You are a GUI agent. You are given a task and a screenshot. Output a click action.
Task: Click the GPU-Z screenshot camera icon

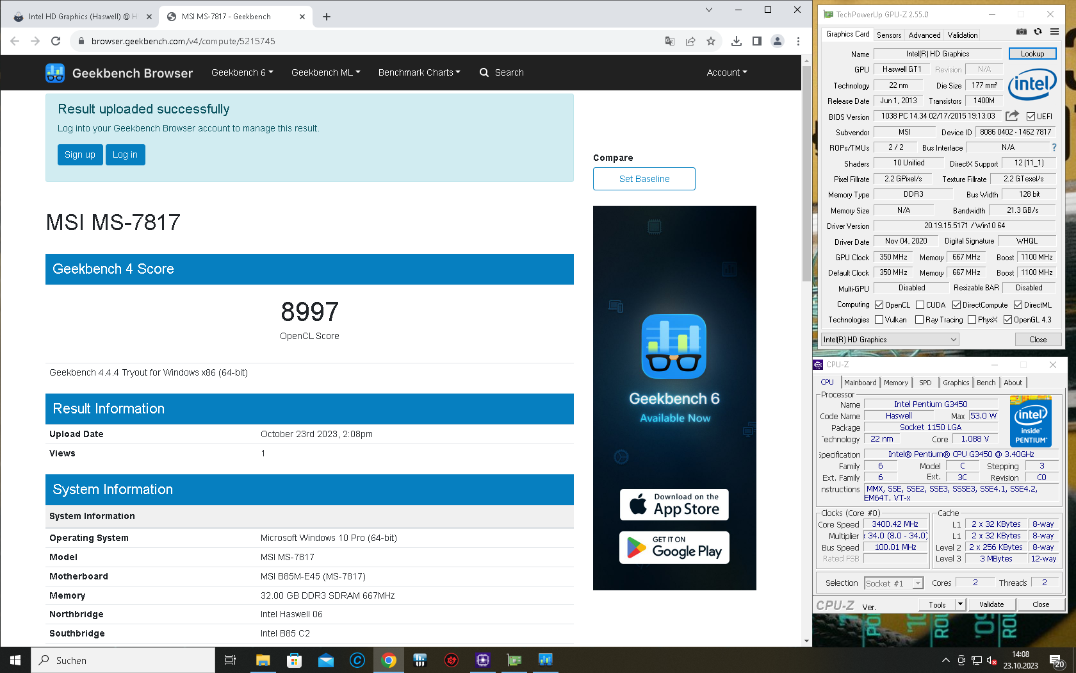coord(1022,32)
